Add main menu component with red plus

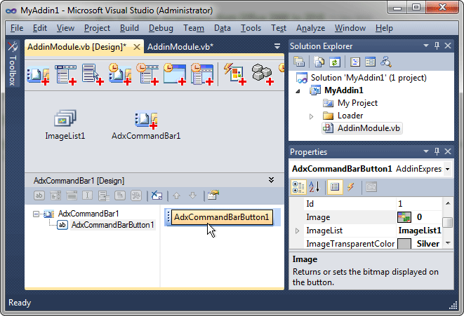pos(66,75)
